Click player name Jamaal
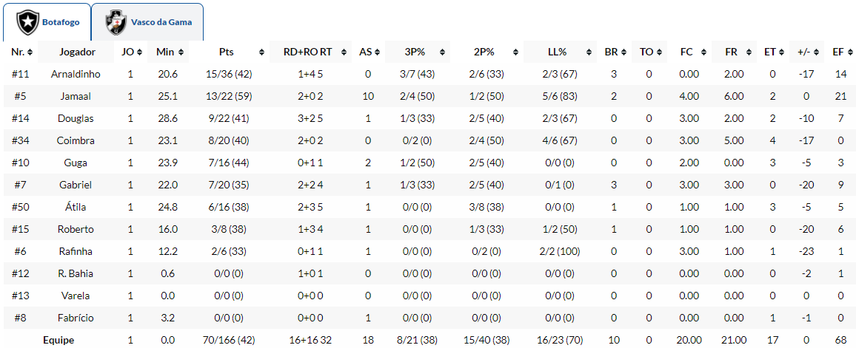 pos(76,96)
